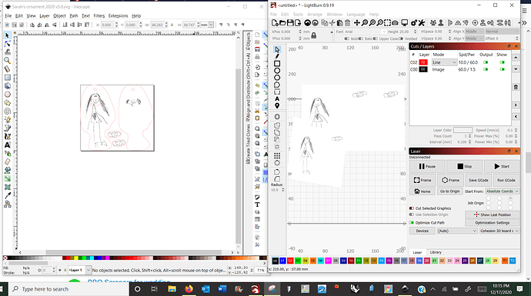Open the Inkscape Extensions menu
531x296 pixels.
(118, 15)
